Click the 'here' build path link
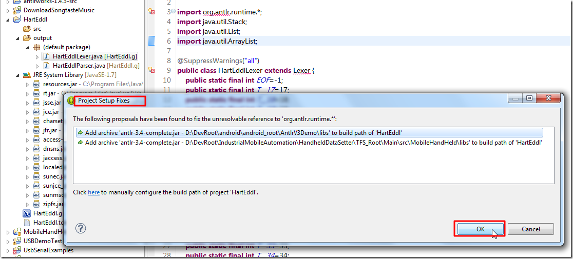 pos(93,192)
